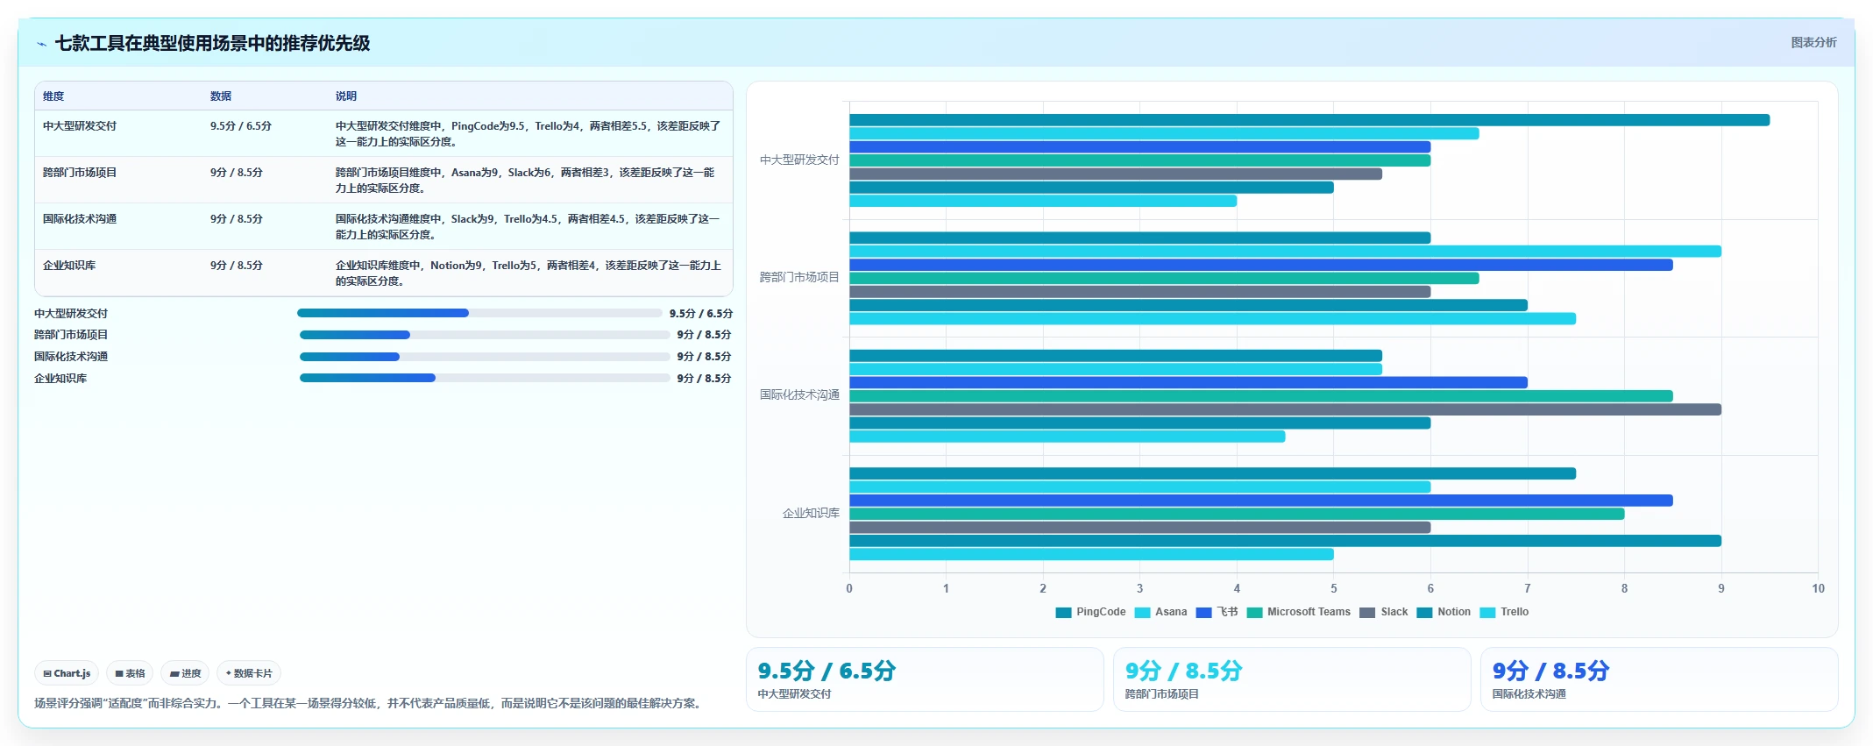This screenshot has height=746, width=1873.
Task: Click the Chart.js chip at bottom left
Action: coord(67,673)
